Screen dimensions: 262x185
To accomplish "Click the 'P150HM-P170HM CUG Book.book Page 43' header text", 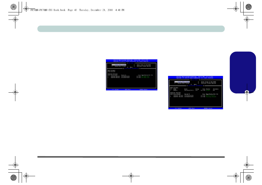I will click(54, 10).
